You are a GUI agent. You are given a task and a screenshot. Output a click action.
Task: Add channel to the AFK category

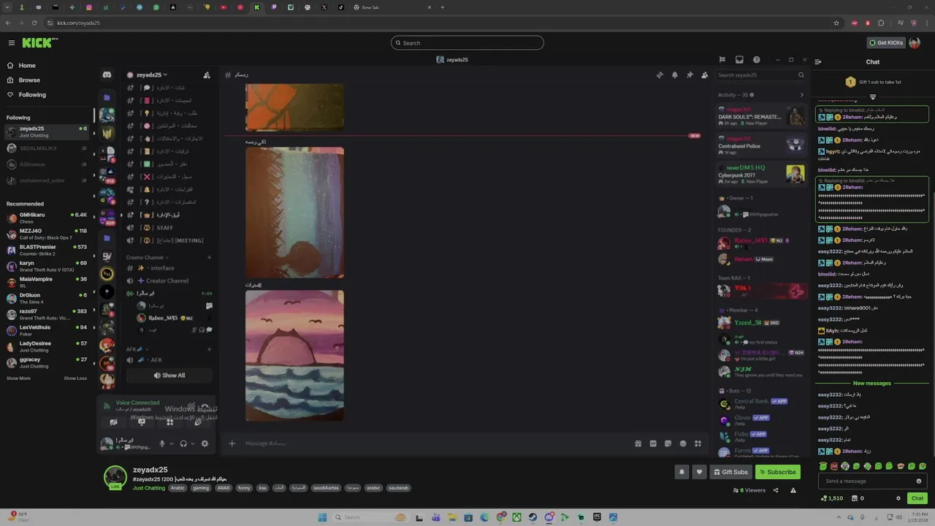pos(209,349)
